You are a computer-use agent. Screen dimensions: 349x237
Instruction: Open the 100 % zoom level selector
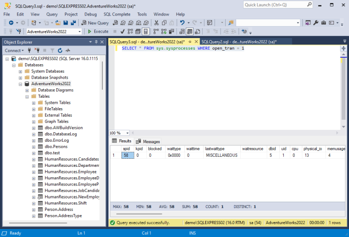tap(119, 133)
